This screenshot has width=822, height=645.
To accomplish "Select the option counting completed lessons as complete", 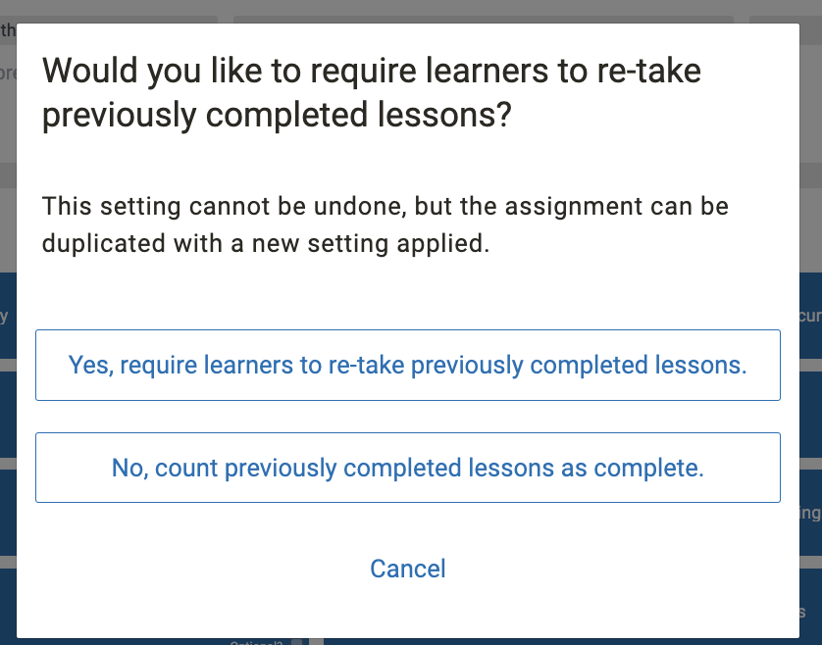I will (x=408, y=468).
